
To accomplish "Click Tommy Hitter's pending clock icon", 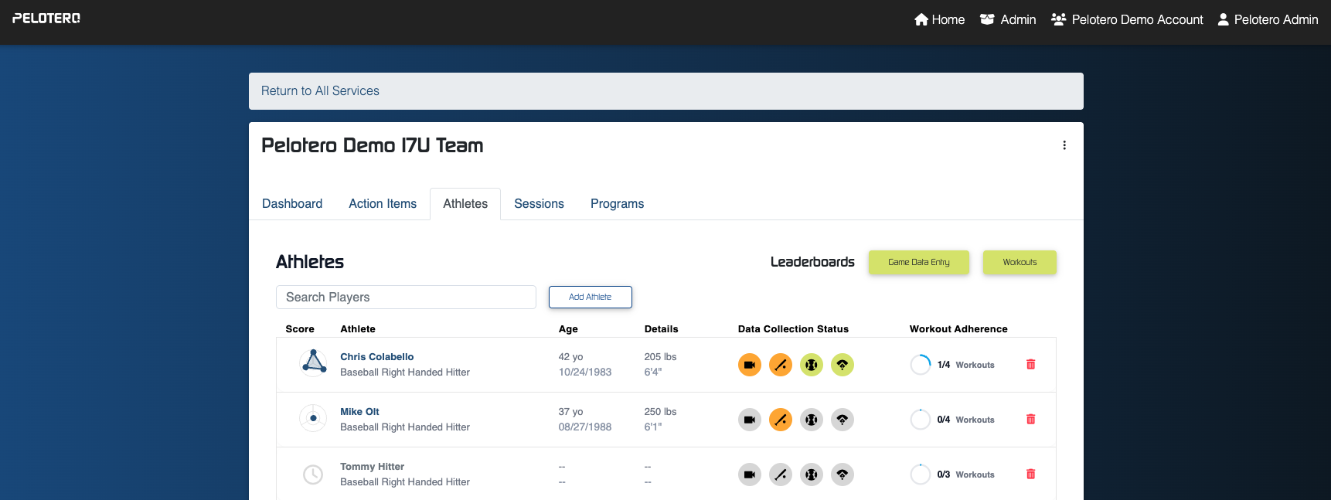I will point(313,474).
